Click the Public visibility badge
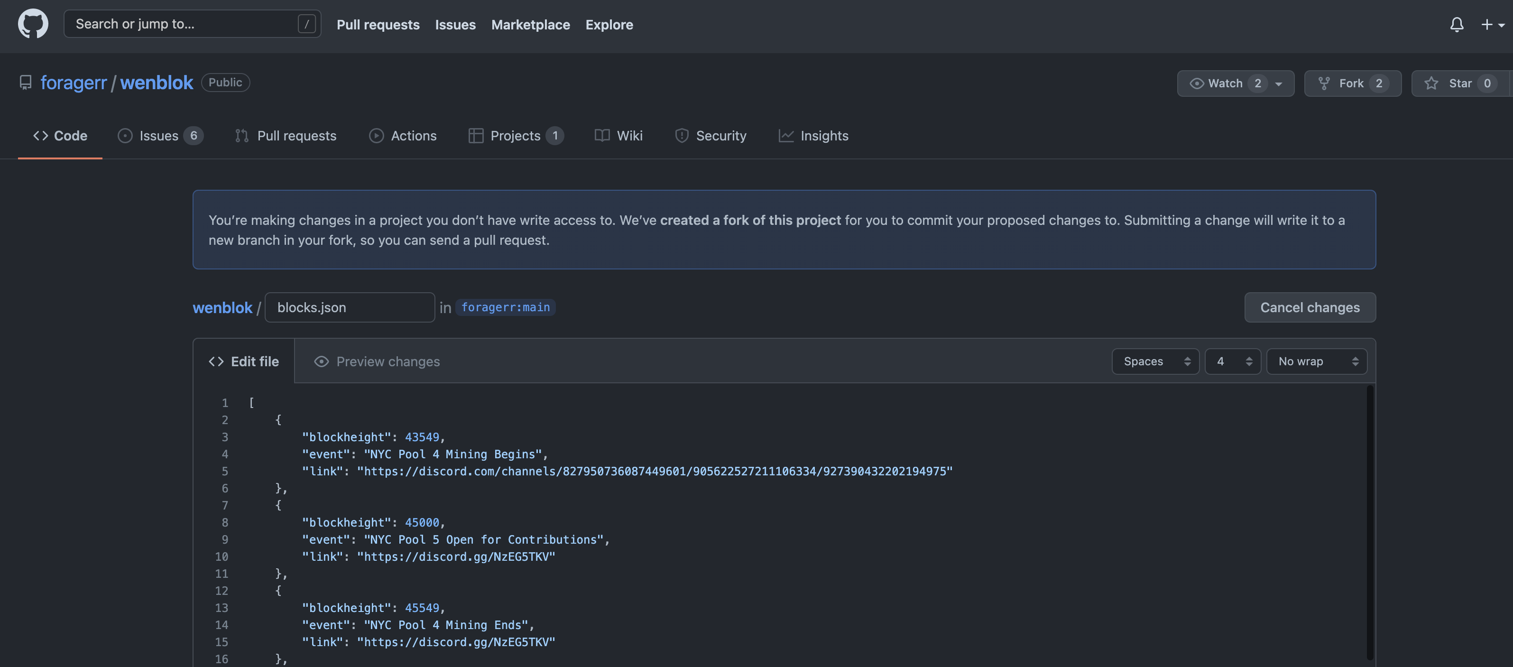Image resolution: width=1513 pixels, height=667 pixels. (x=226, y=82)
